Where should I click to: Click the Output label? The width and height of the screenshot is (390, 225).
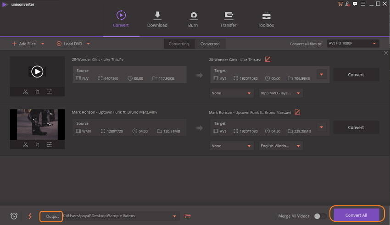coord(52,217)
